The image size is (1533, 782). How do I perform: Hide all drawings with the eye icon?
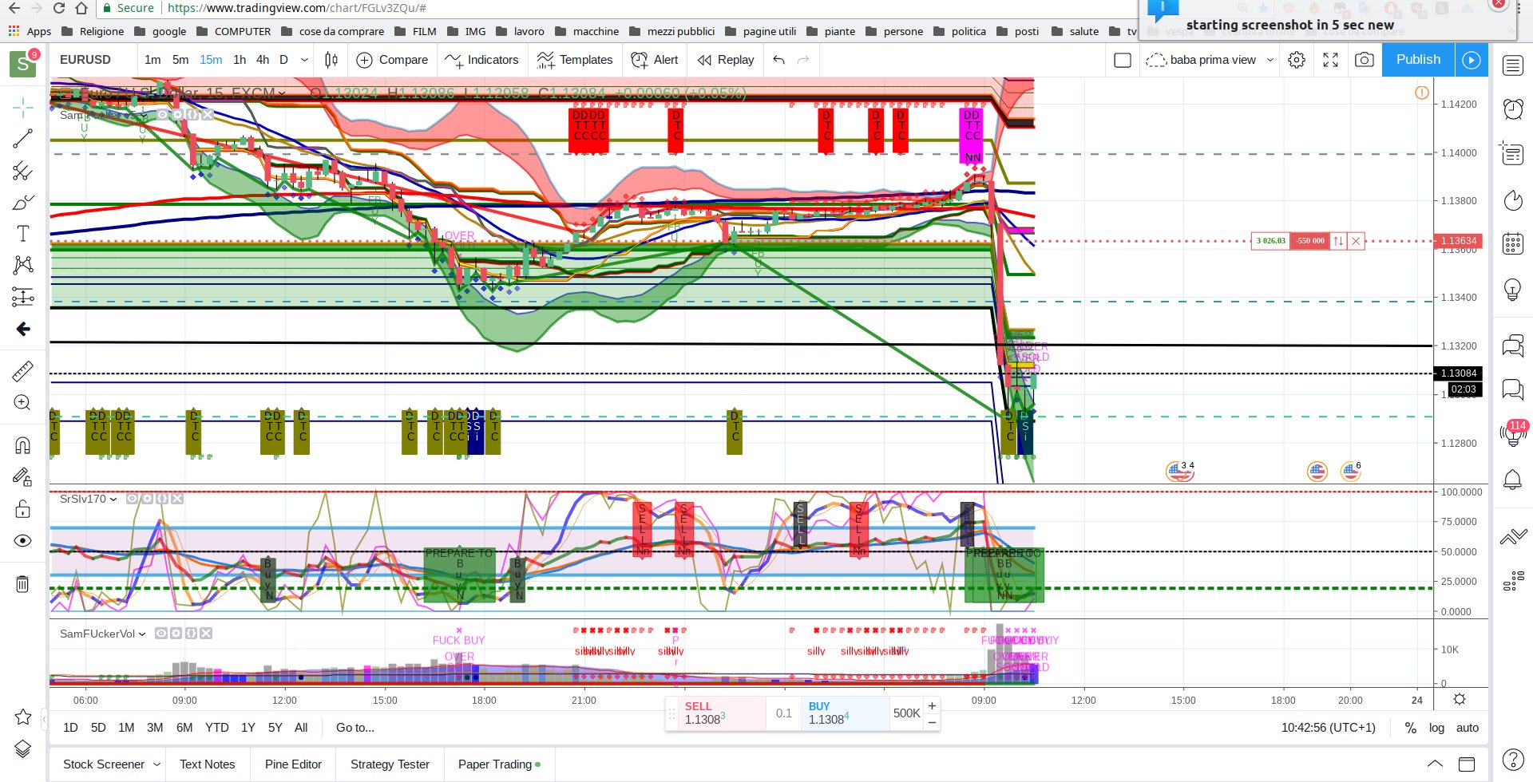23,541
